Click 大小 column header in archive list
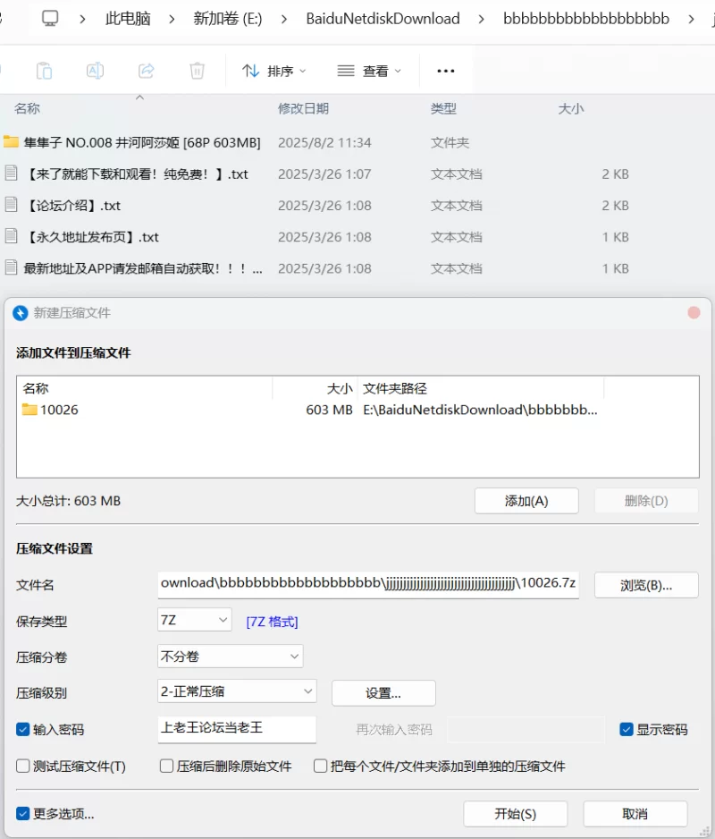Screen dimensions: 715x839 [x=340, y=388]
